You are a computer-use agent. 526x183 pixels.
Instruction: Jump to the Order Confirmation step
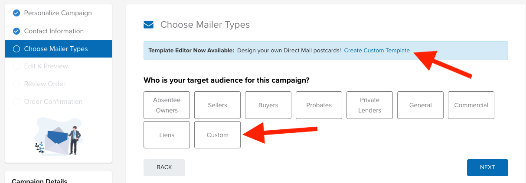pos(53,102)
